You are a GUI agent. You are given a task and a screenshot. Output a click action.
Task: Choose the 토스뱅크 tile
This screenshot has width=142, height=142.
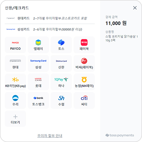38,100
